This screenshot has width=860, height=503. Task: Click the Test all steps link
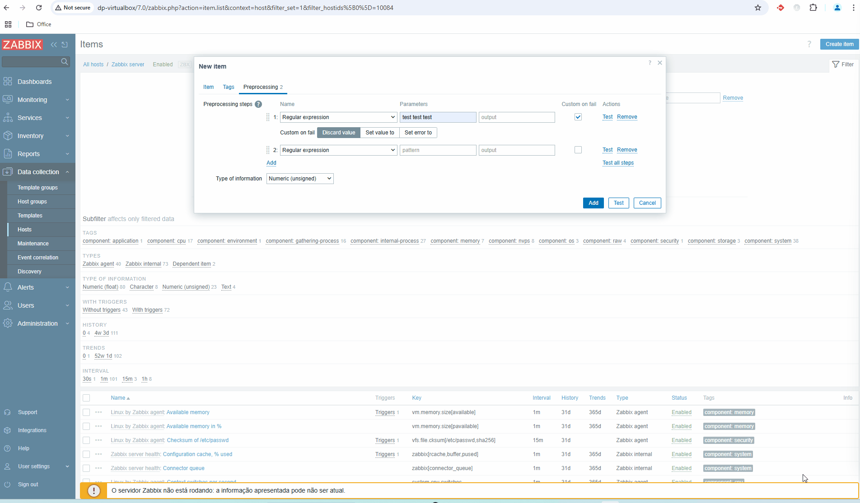[x=618, y=163]
